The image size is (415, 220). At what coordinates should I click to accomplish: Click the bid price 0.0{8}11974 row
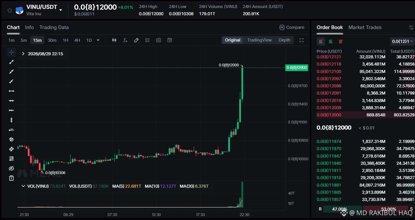coord(366,142)
